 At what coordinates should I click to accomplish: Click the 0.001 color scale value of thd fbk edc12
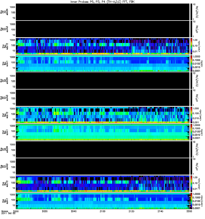[x=196, y=122]
